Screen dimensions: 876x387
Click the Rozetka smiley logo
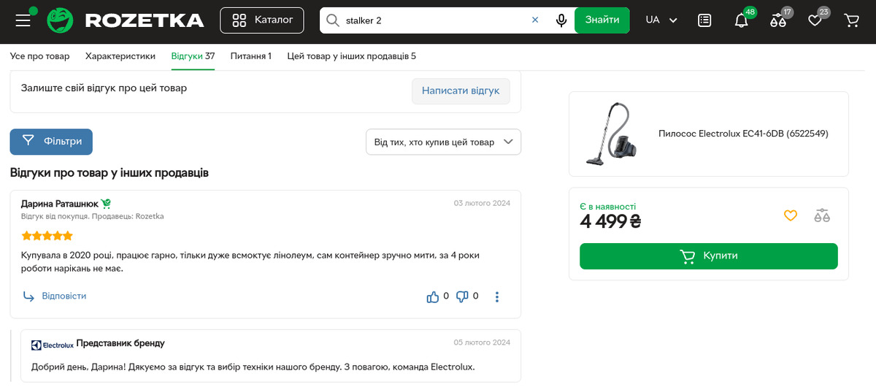pos(61,20)
